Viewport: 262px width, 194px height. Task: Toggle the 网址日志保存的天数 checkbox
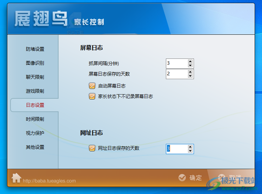click(x=92, y=148)
